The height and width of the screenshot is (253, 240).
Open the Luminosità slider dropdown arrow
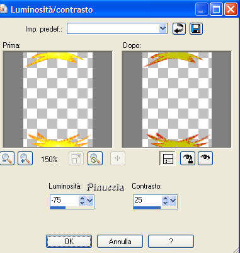point(90,201)
